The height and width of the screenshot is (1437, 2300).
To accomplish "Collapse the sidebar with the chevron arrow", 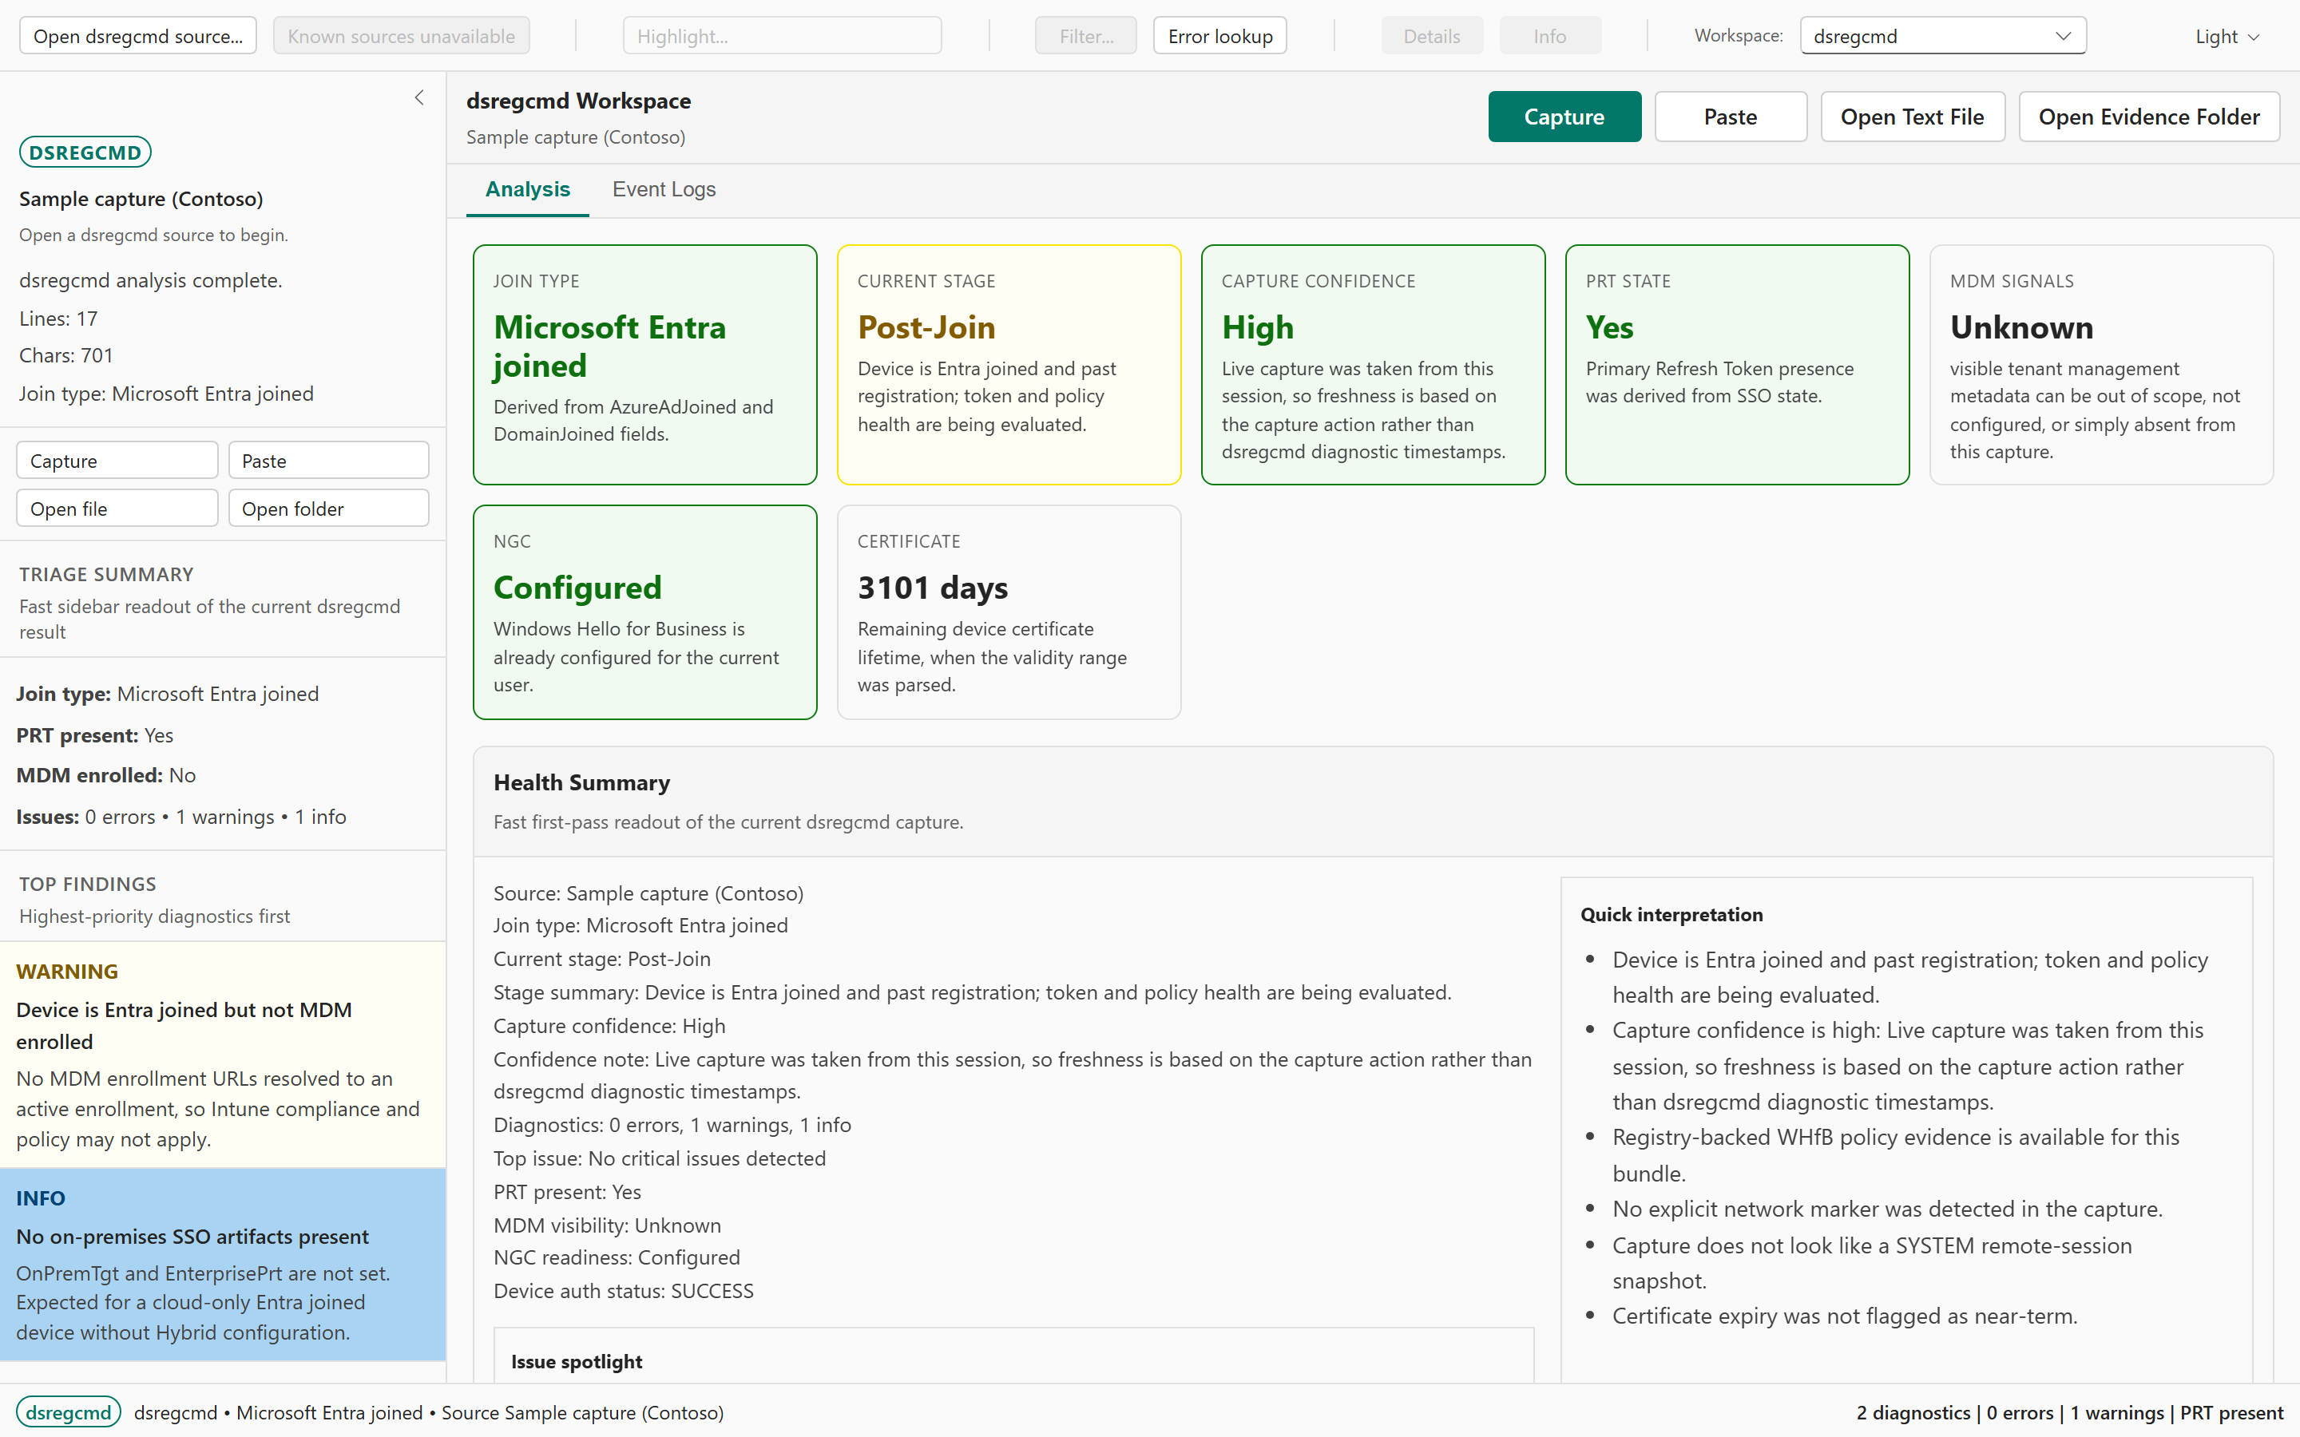I will 419,98.
